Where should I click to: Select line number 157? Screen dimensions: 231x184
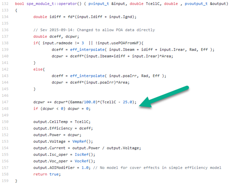5,168
